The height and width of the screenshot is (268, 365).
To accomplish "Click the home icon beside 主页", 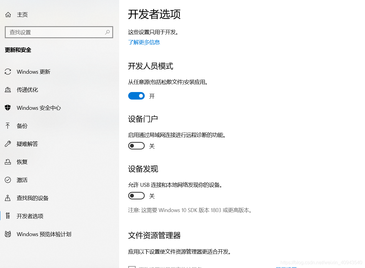I will (8, 14).
